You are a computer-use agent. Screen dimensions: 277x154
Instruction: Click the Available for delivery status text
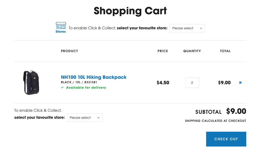86,88
